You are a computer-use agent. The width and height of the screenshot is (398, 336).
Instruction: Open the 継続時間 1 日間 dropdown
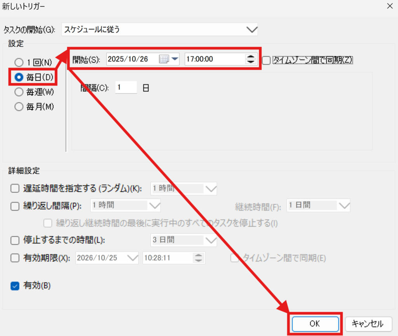click(344, 205)
